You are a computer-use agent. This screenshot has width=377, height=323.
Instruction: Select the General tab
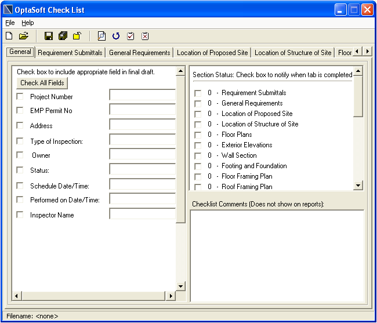coord(20,52)
